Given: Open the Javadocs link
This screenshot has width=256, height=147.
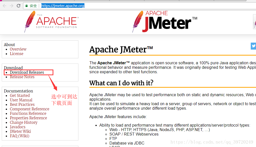Looking at the screenshot, I should pyautogui.click(x=18, y=127).
